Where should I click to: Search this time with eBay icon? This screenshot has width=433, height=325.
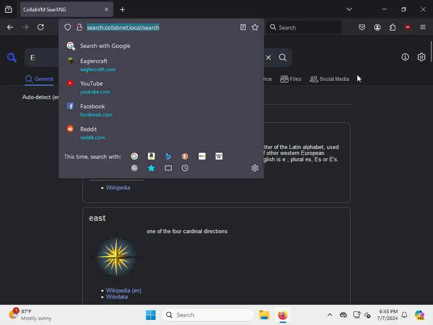point(202,157)
